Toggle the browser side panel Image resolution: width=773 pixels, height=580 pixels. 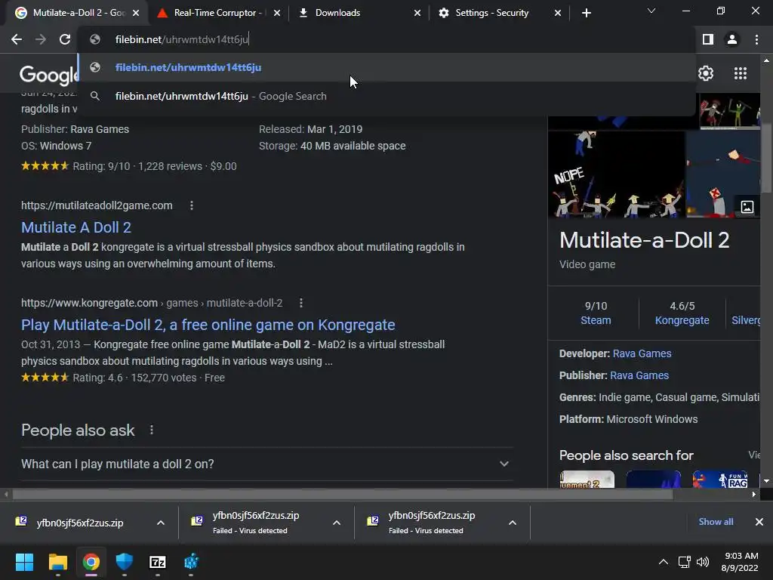[708, 39]
